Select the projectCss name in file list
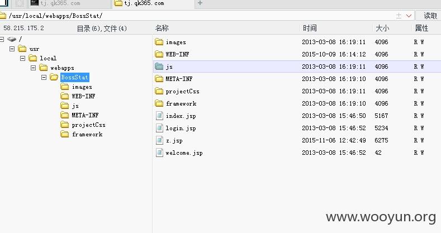The width and height of the screenshot is (441, 233). click(x=183, y=91)
